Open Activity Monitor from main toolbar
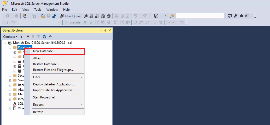This screenshot has width=270, height=125. tap(156, 16)
